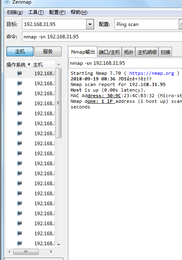This screenshot has height=260, width=182.
Task: Click the horizontal scrollbar right arrow
Action: 51,252
